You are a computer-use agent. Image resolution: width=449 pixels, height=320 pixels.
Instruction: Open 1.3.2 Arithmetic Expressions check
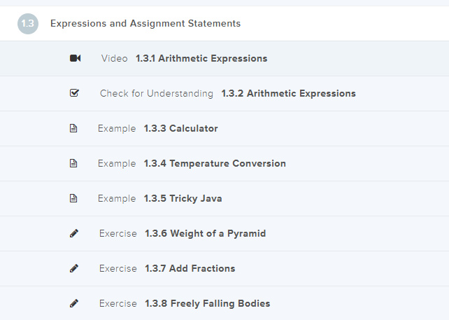coord(288,94)
